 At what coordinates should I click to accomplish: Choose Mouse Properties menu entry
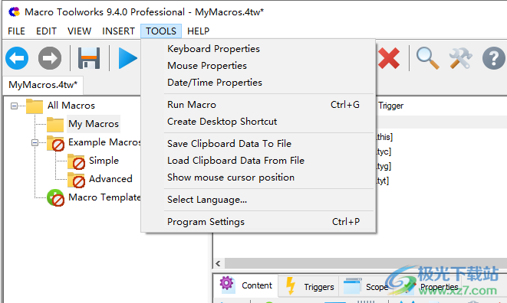tap(258, 66)
